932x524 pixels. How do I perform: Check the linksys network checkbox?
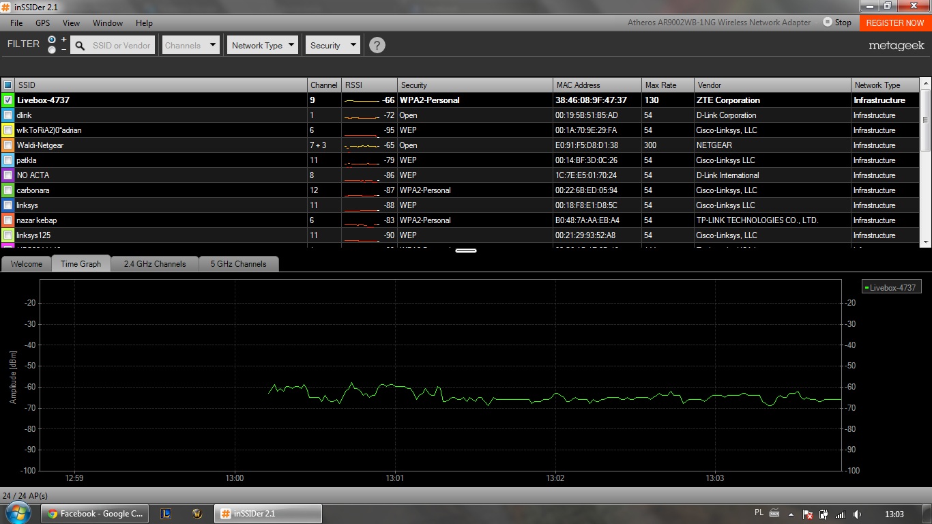(x=8, y=205)
